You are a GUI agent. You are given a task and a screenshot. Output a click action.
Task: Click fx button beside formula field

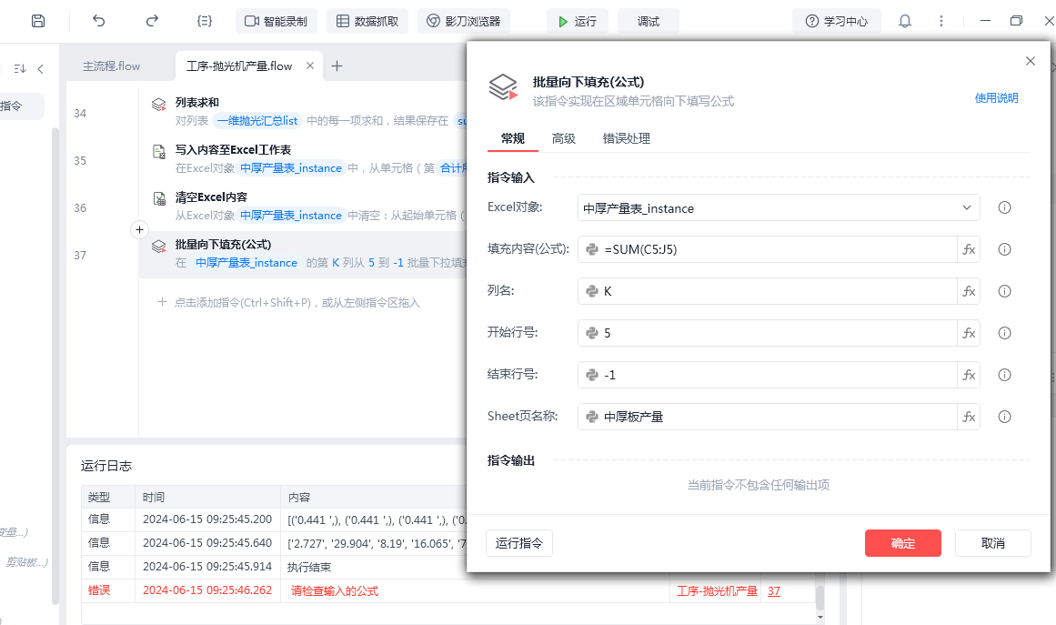pos(969,249)
